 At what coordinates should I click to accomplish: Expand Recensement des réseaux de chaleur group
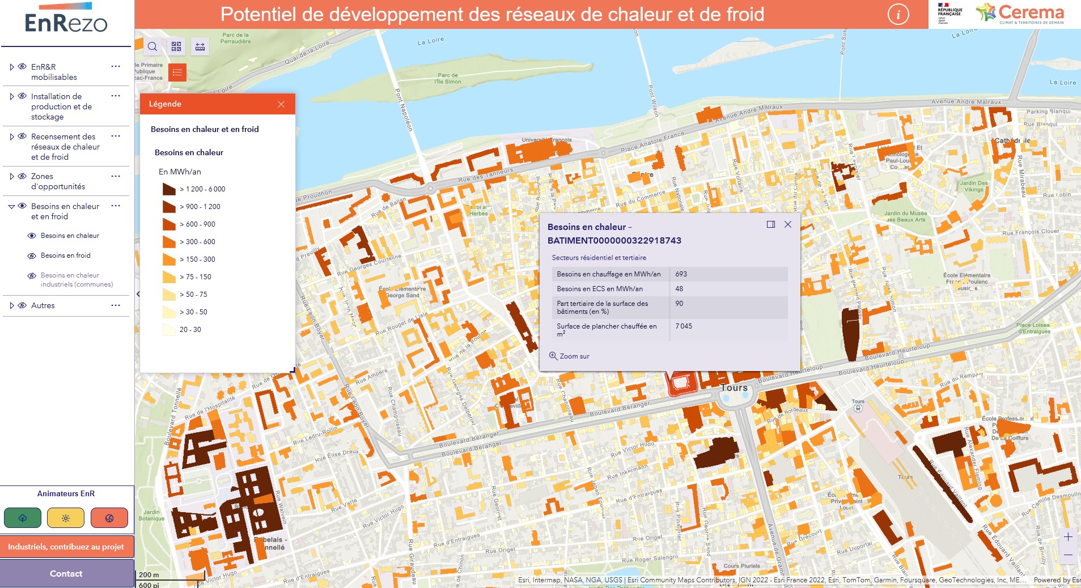tap(11, 137)
